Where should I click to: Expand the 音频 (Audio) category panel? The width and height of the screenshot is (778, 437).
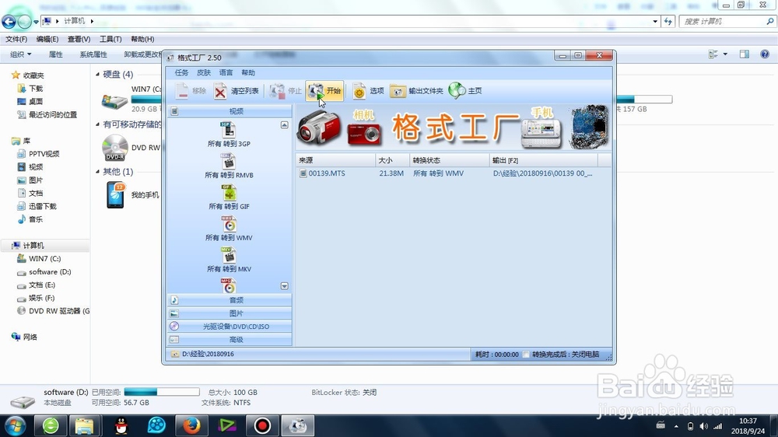[x=230, y=300]
